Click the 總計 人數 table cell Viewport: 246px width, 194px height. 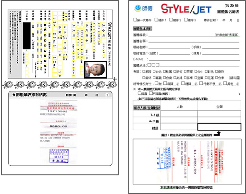(179, 127)
